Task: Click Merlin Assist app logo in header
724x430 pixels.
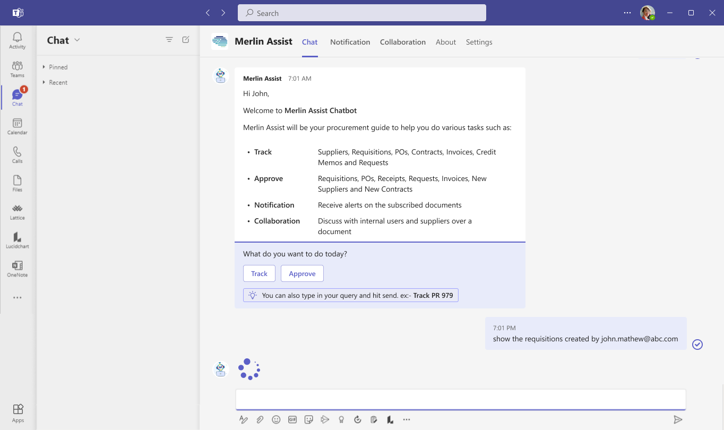Action: tap(220, 41)
